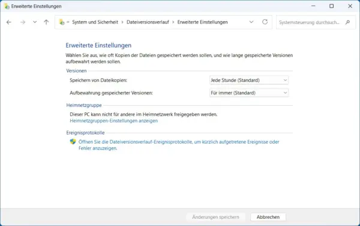This screenshot has height=226, width=360.
Task: Open Heimnetzgruppen-Einstellungen anzeigen link
Action: point(113,121)
